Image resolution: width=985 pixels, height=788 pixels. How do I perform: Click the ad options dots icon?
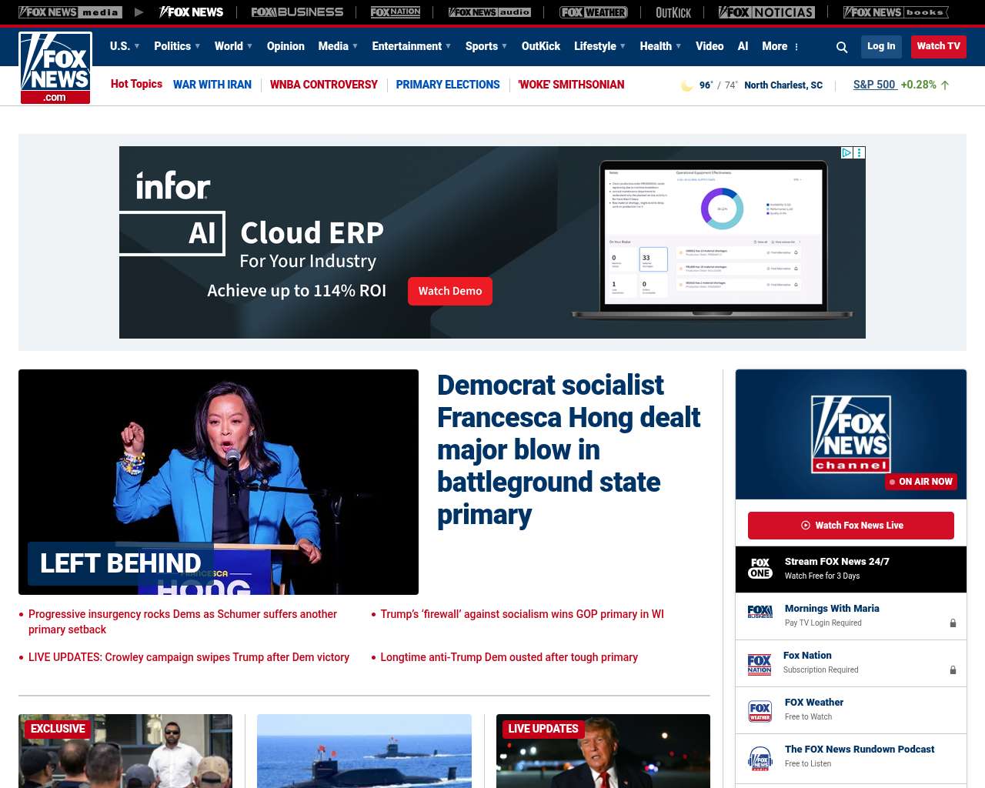tap(860, 153)
